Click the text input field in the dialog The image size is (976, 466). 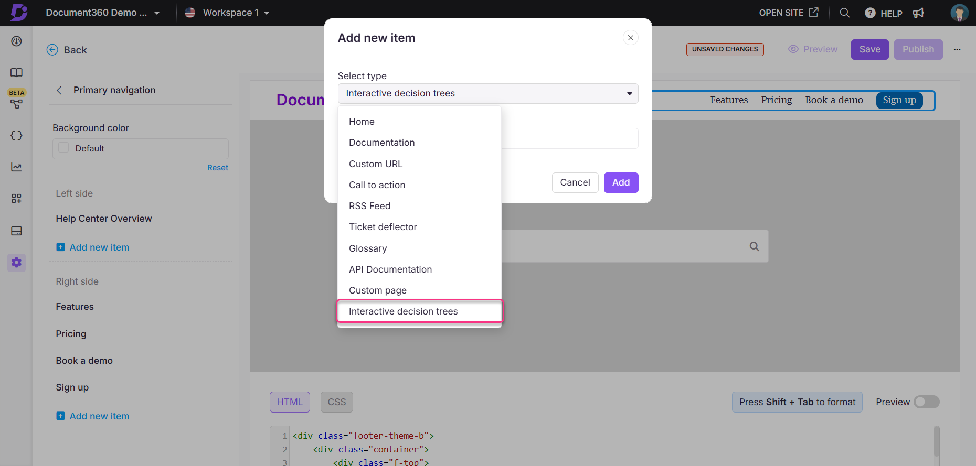570,138
